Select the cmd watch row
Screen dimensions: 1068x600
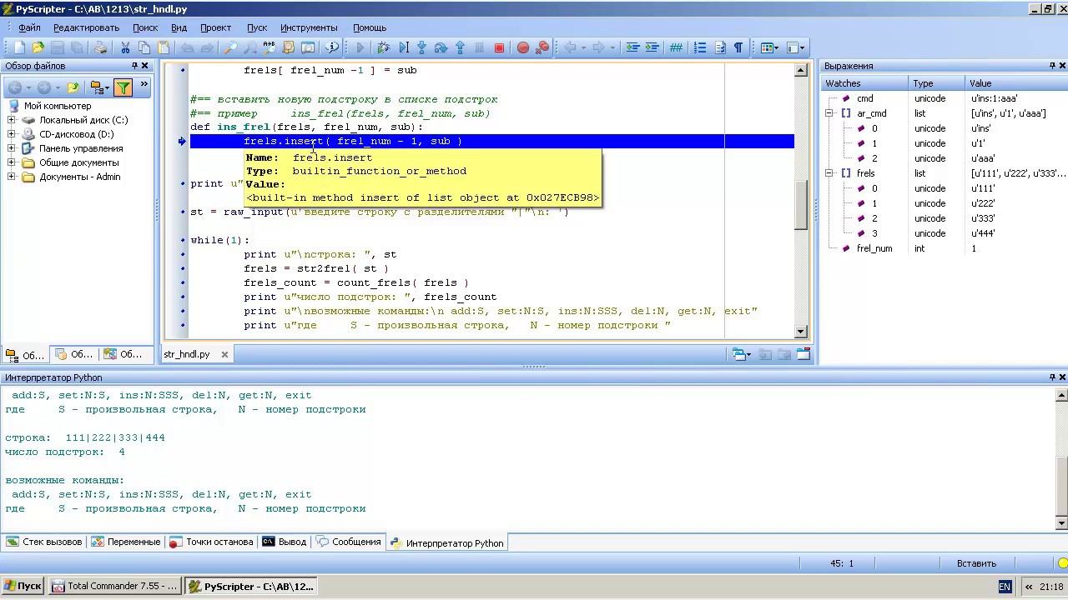point(943,98)
